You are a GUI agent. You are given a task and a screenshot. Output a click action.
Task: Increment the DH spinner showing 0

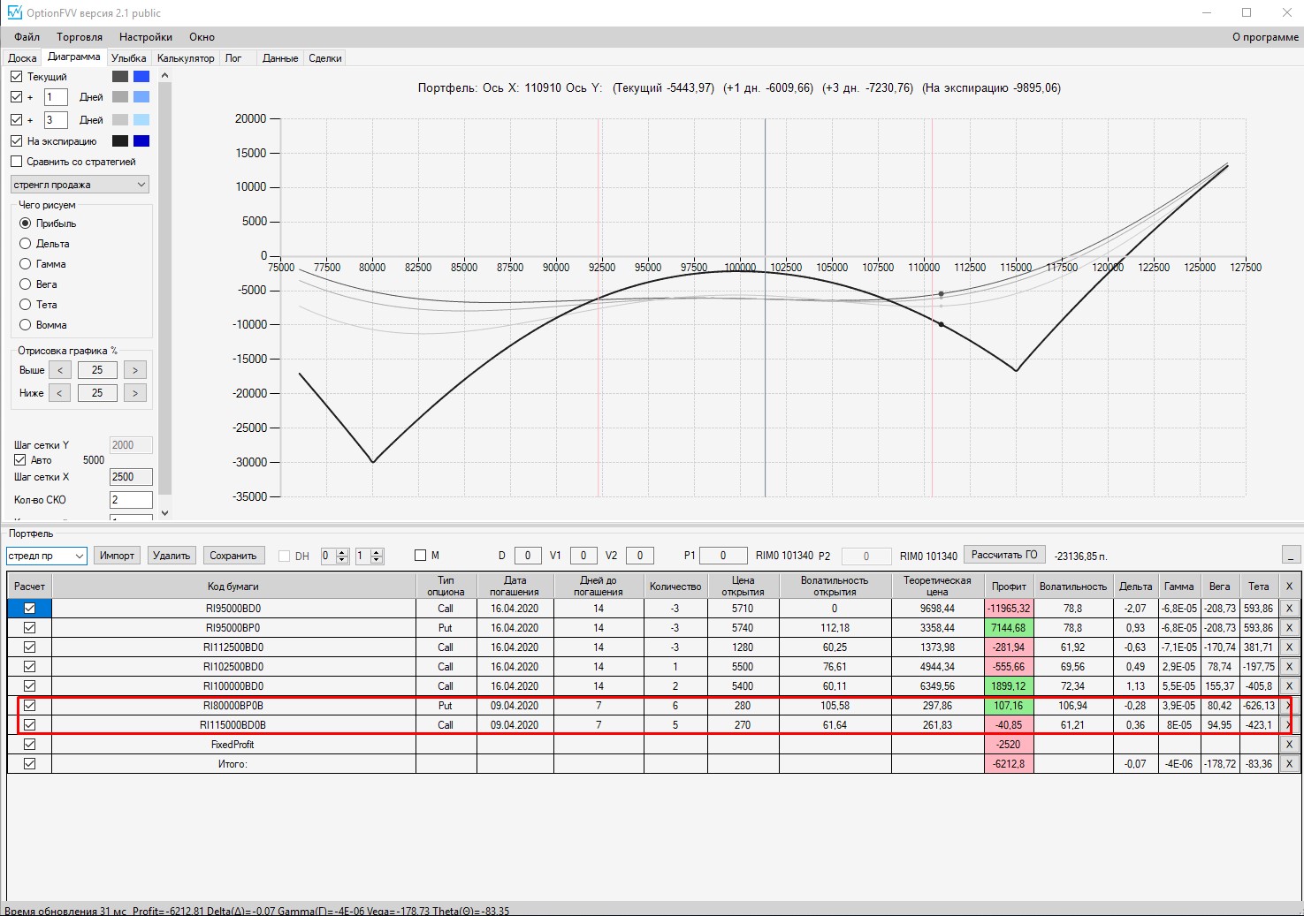pos(343,552)
